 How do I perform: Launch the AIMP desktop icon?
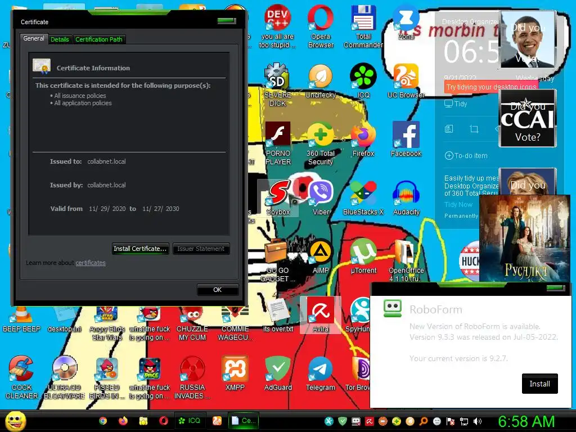[x=321, y=256]
